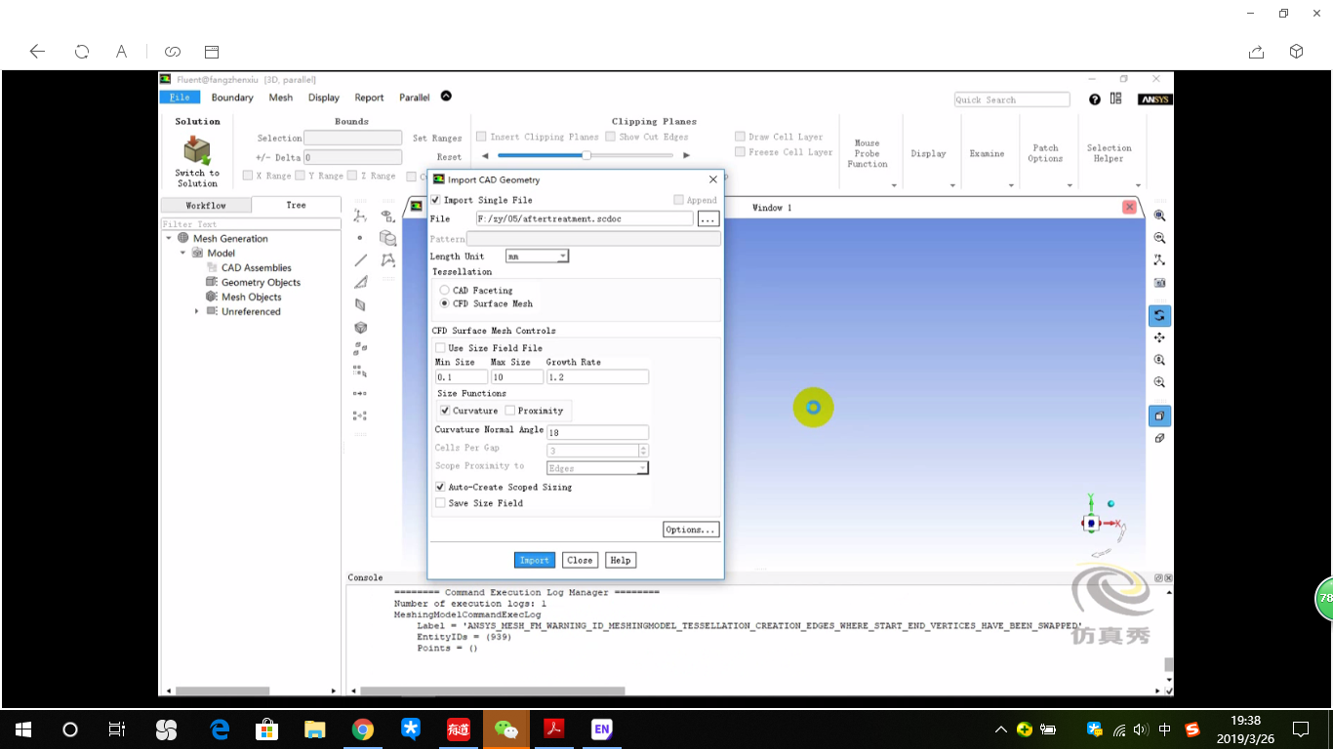Click the cylinder bodies display icon
Screen dimensions: 1333x749
387,238
